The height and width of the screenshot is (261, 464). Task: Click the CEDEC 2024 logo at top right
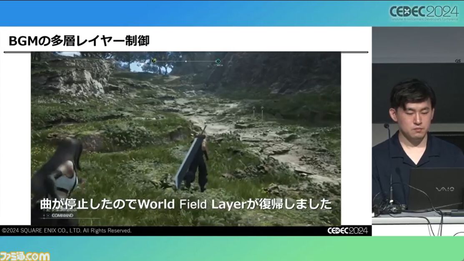coord(424,13)
